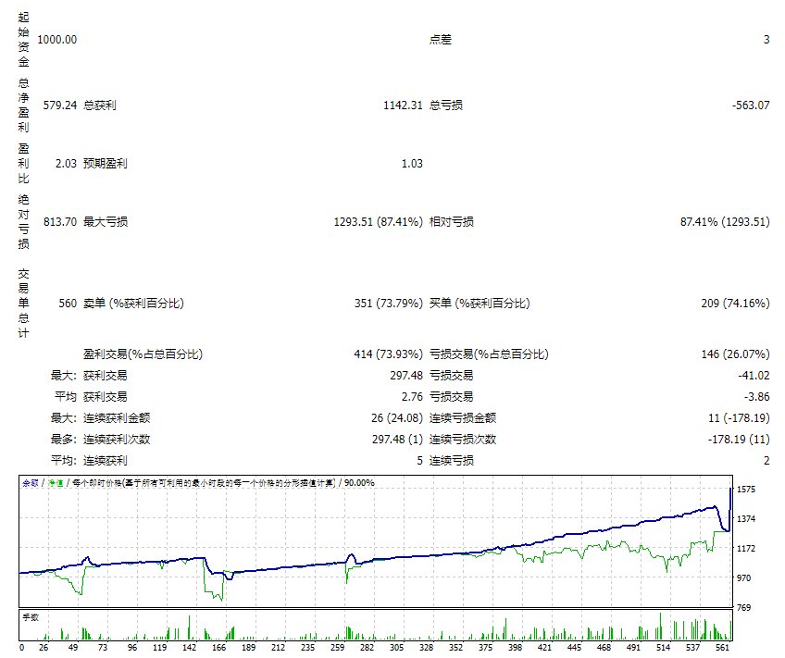Click the 盈利交易(%占总百分比) label
Image resolution: width=785 pixels, height=658 pixels.
click(x=143, y=354)
